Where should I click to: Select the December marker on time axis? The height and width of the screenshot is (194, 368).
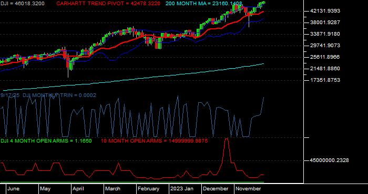[x=216, y=189]
